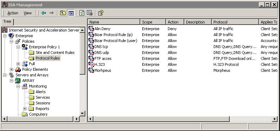This screenshot has width=280, height=131.
Task: Click the Export List toolbar icon
Action: 90,13
